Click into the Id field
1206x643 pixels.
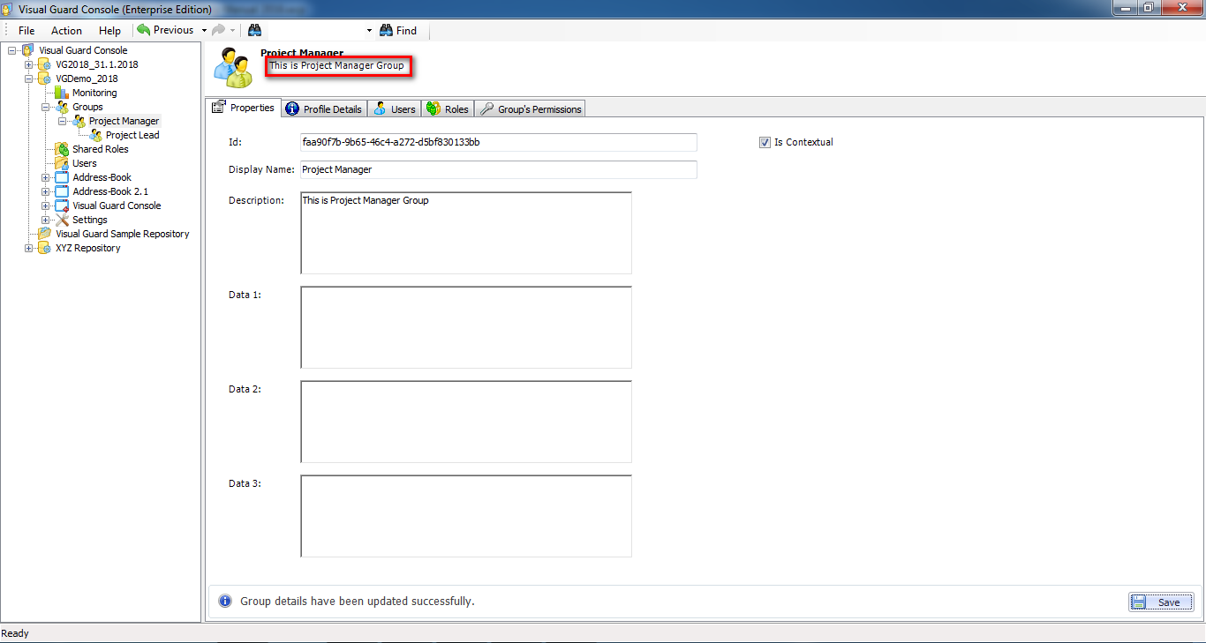tap(499, 142)
